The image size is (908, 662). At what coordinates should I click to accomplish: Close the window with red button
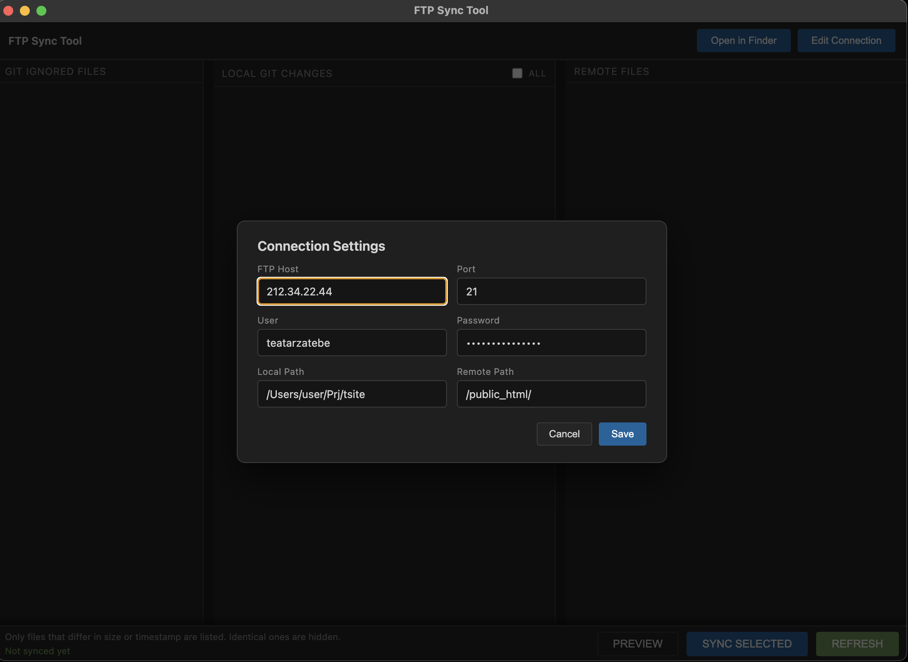pyautogui.click(x=9, y=11)
